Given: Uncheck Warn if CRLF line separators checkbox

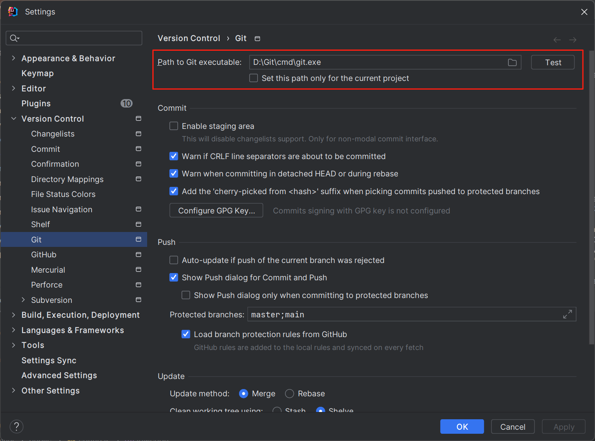Looking at the screenshot, I should pos(174,156).
